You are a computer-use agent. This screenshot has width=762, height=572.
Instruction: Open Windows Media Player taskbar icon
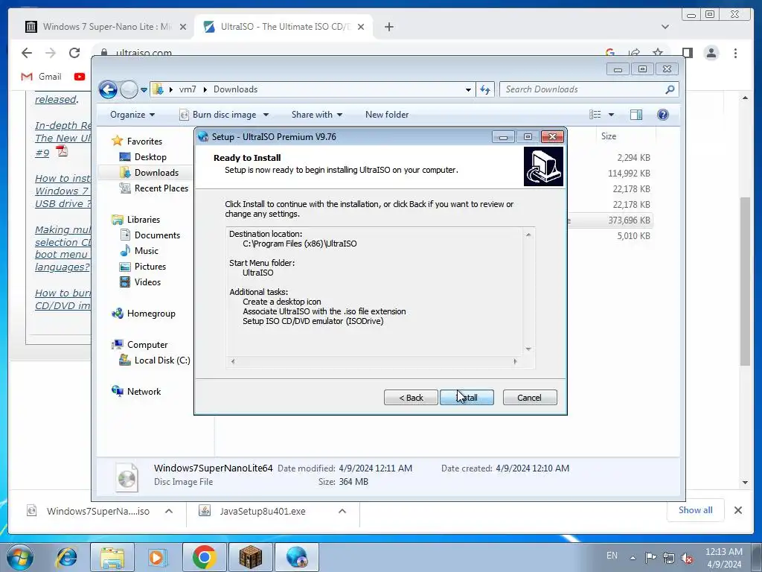pyautogui.click(x=157, y=557)
